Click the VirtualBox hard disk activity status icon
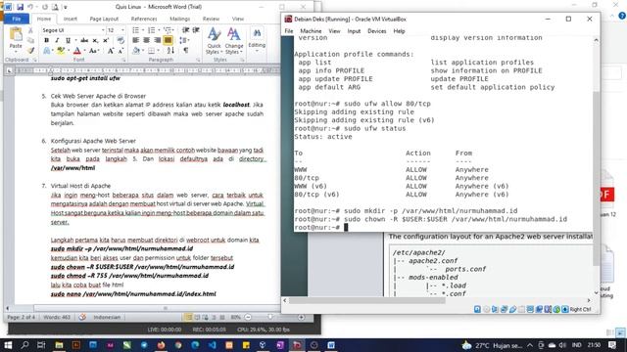Screen dimensions: 627x352 477,309
